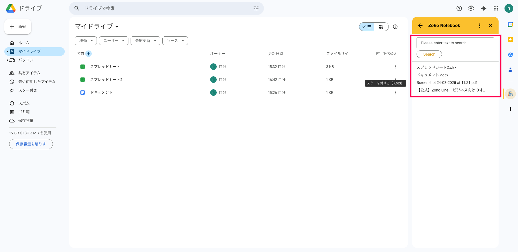The width and height of the screenshot is (518, 252).
Task: Open Google Keep in the side panel
Action: coord(510,40)
